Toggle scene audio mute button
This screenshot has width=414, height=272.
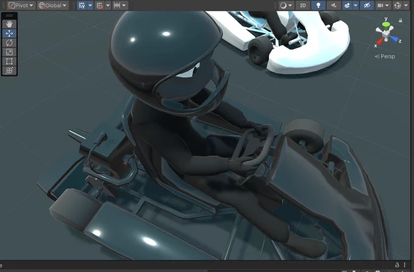[334, 5]
